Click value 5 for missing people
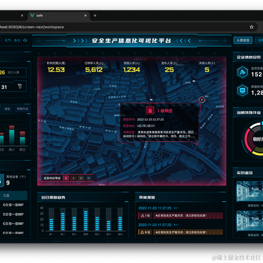Screen dimensions: 263x263 (207, 70)
